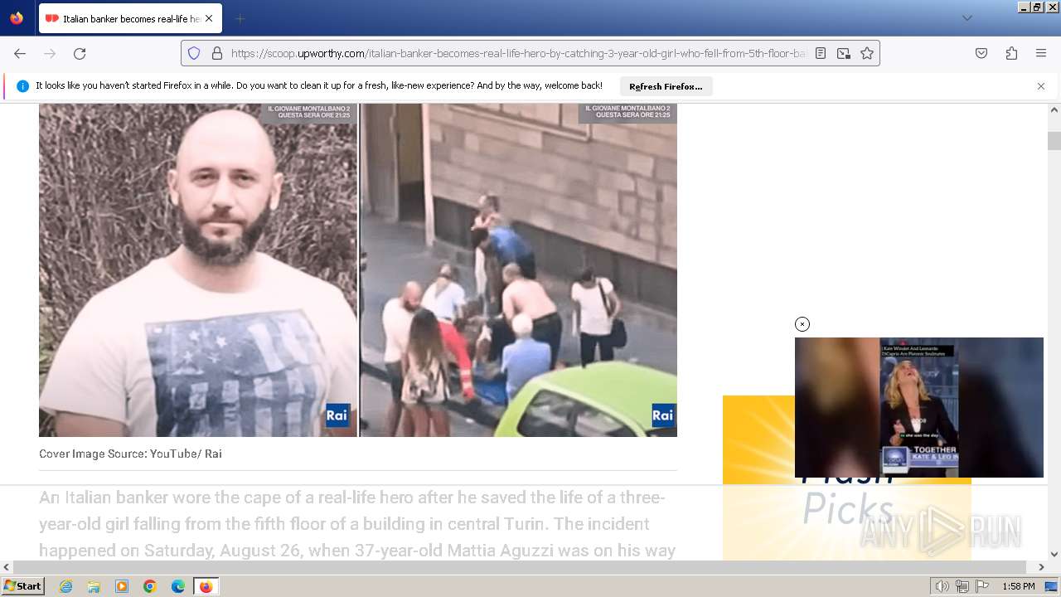This screenshot has width=1061, height=597.
Task: Save page to Pocket
Action: [x=981, y=53]
